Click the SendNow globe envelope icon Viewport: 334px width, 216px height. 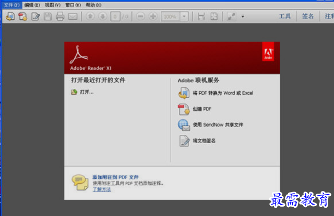[184, 125]
